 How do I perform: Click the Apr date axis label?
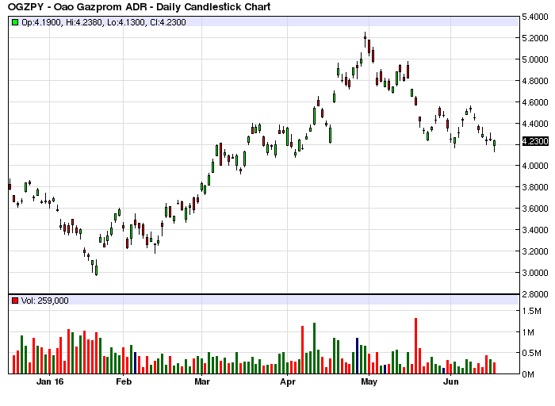coord(287,382)
